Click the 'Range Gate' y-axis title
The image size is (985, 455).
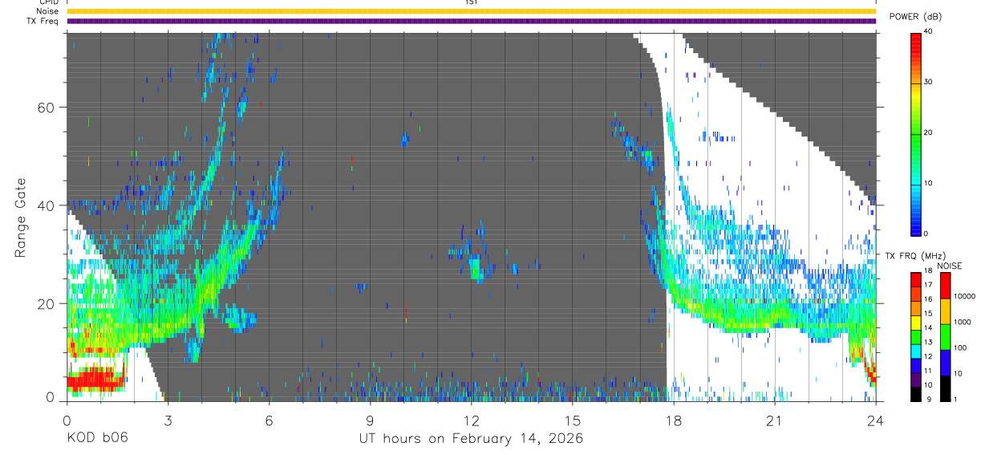pyautogui.click(x=20, y=217)
